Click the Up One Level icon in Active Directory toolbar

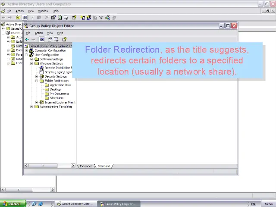(18, 18)
